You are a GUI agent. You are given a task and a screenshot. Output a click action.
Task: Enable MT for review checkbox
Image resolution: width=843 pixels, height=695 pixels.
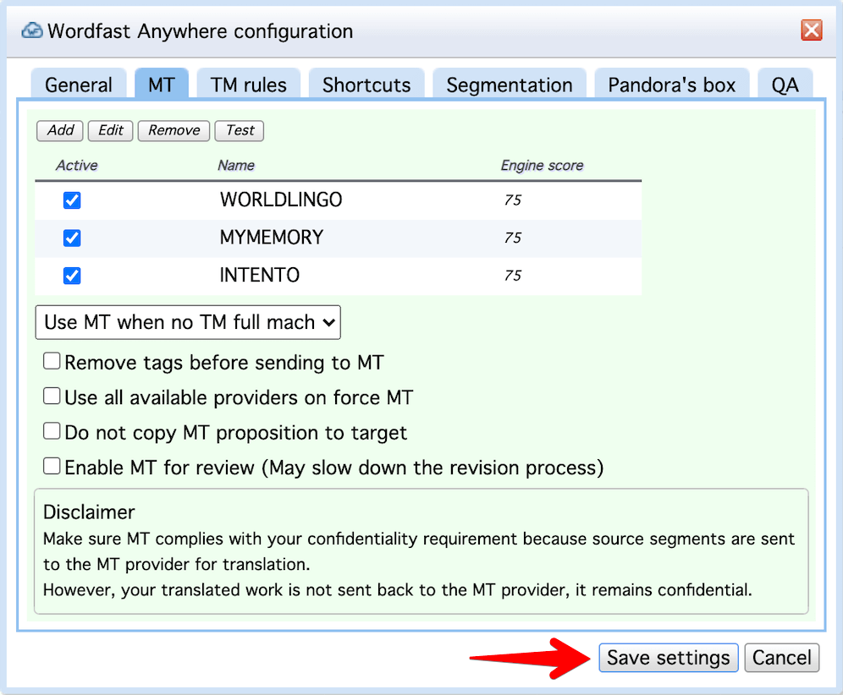(x=52, y=466)
